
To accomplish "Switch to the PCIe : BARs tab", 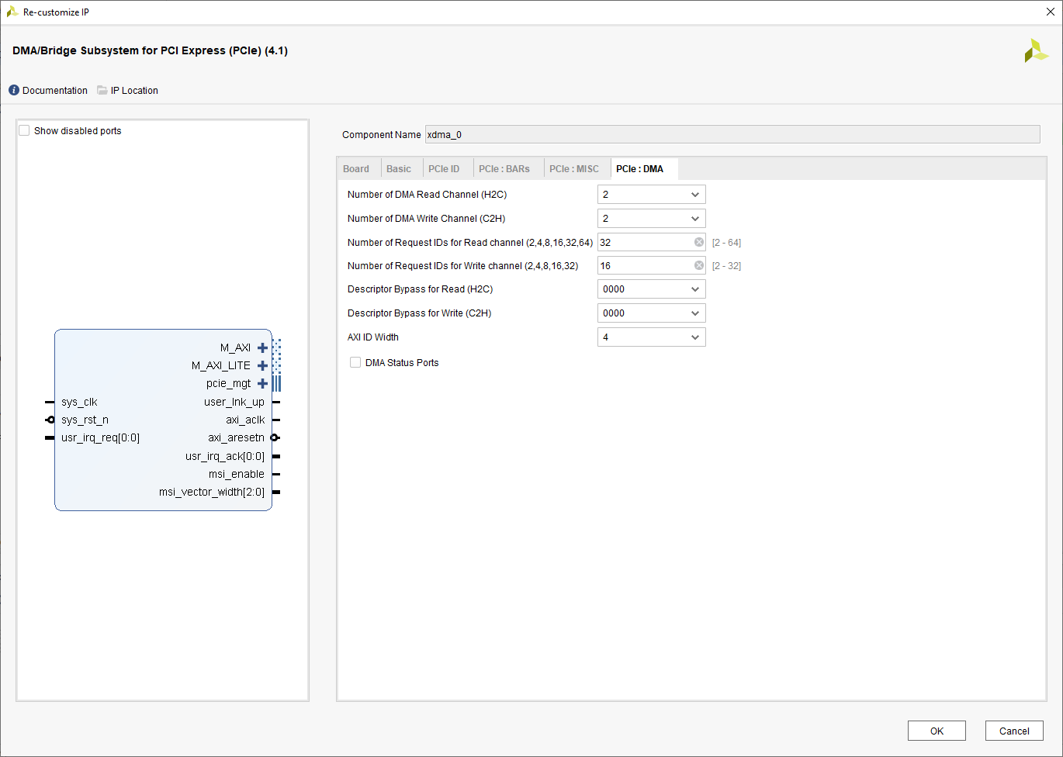I will [x=504, y=169].
